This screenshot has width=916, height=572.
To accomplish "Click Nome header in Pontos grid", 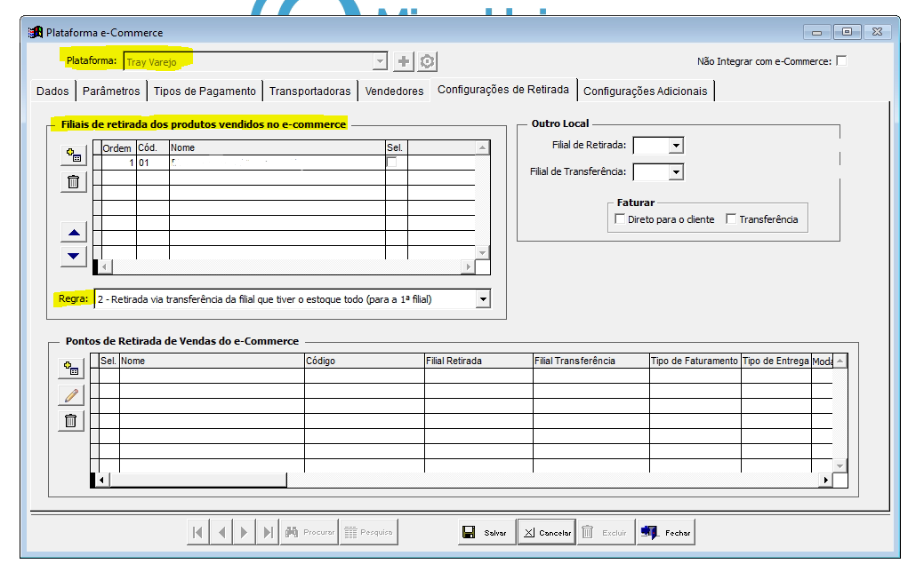I will click(x=212, y=361).
